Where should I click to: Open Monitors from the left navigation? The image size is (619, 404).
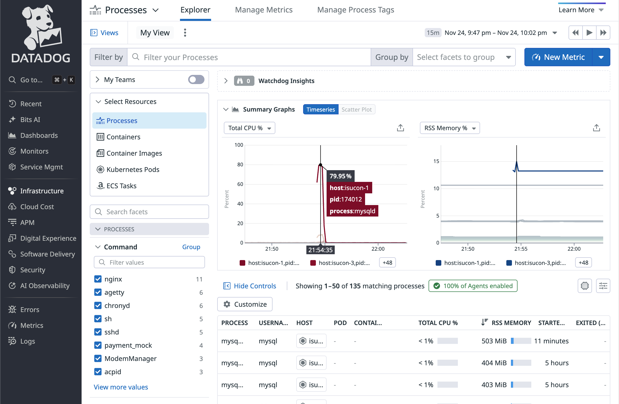click(34, 151)
